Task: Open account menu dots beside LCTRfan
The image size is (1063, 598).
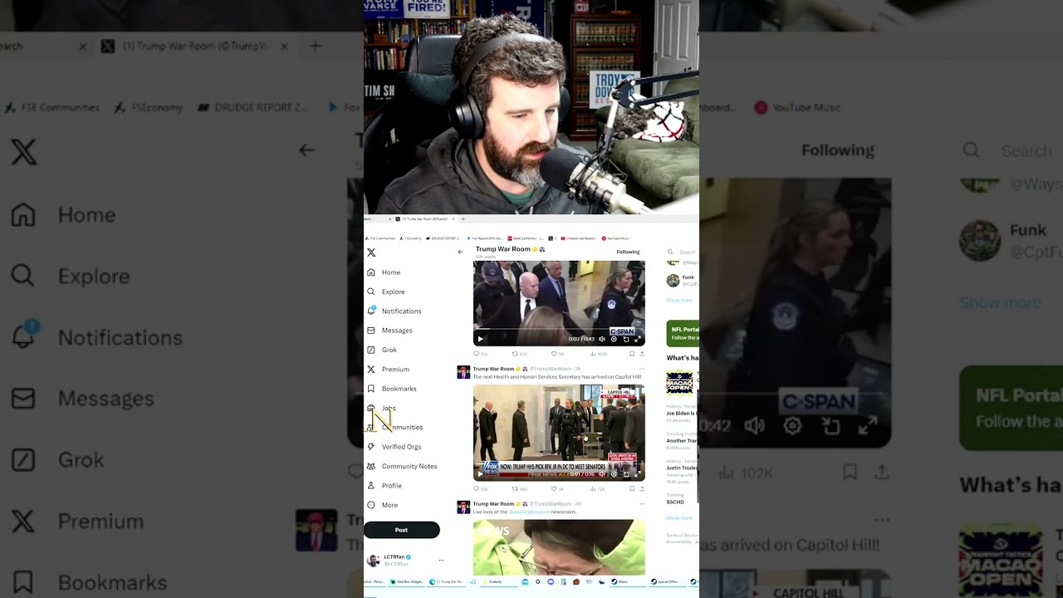Action: pos(441,560)
